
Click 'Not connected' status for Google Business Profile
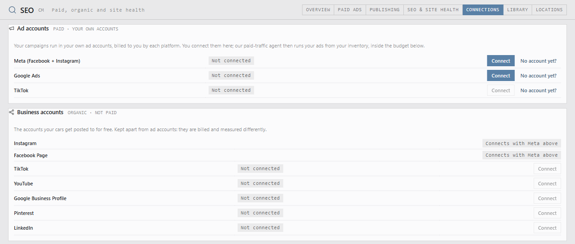pos(261,198)
